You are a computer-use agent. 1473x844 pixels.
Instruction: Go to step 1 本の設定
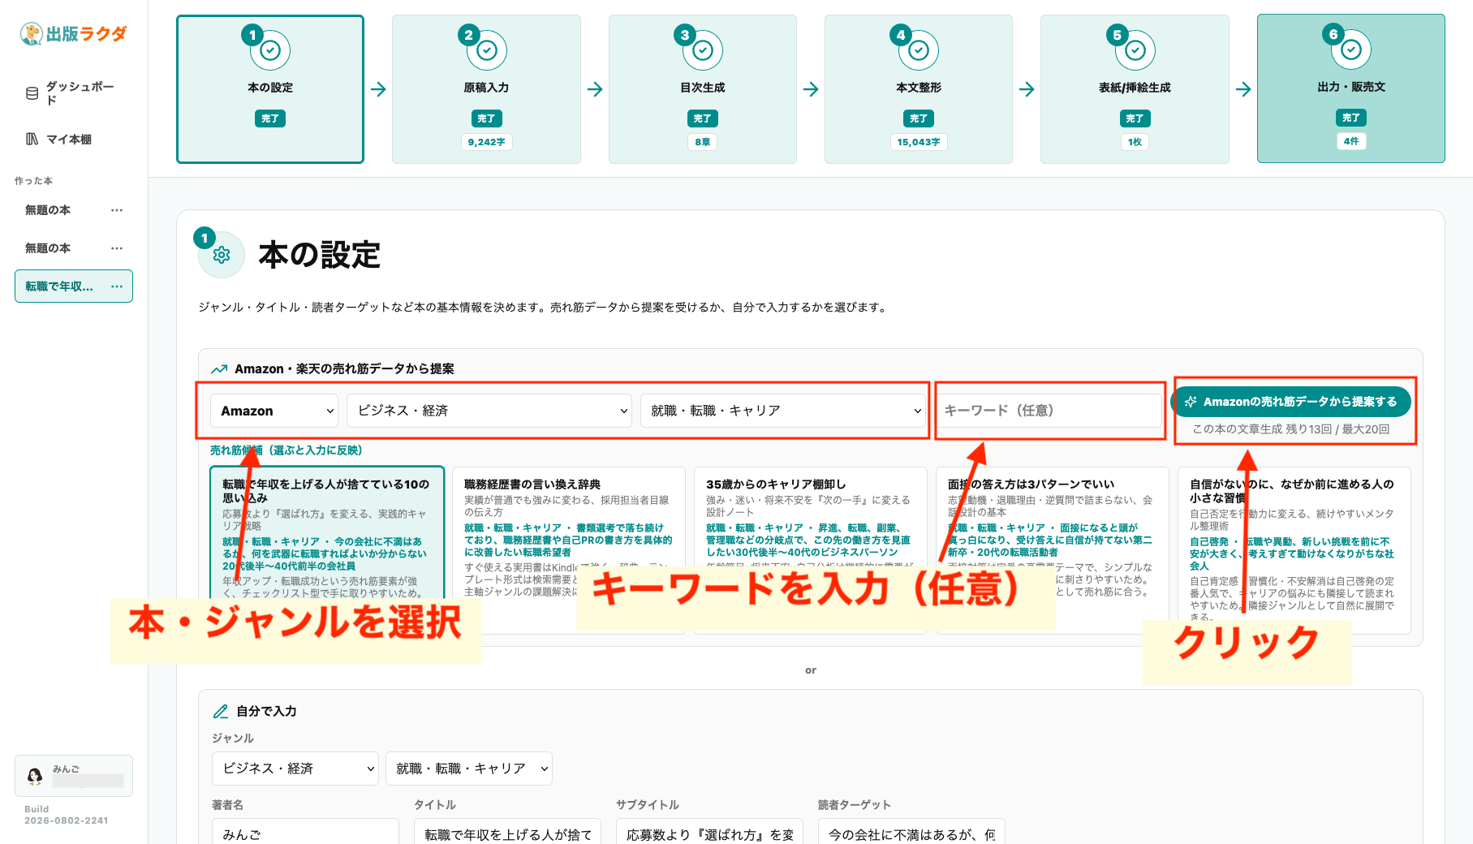click(x=270, y=89)
